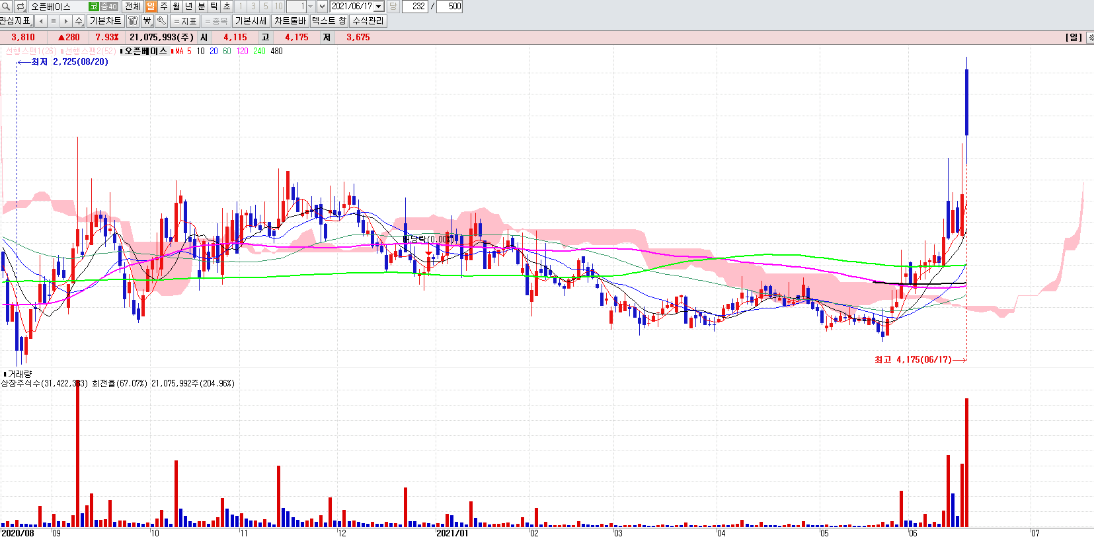Click the won ₩ currency icon dropdown

click(147, 21)
